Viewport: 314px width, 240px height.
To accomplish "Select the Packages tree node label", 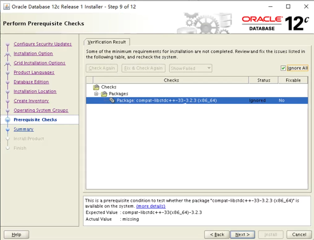I will click(x=118, y=94).
